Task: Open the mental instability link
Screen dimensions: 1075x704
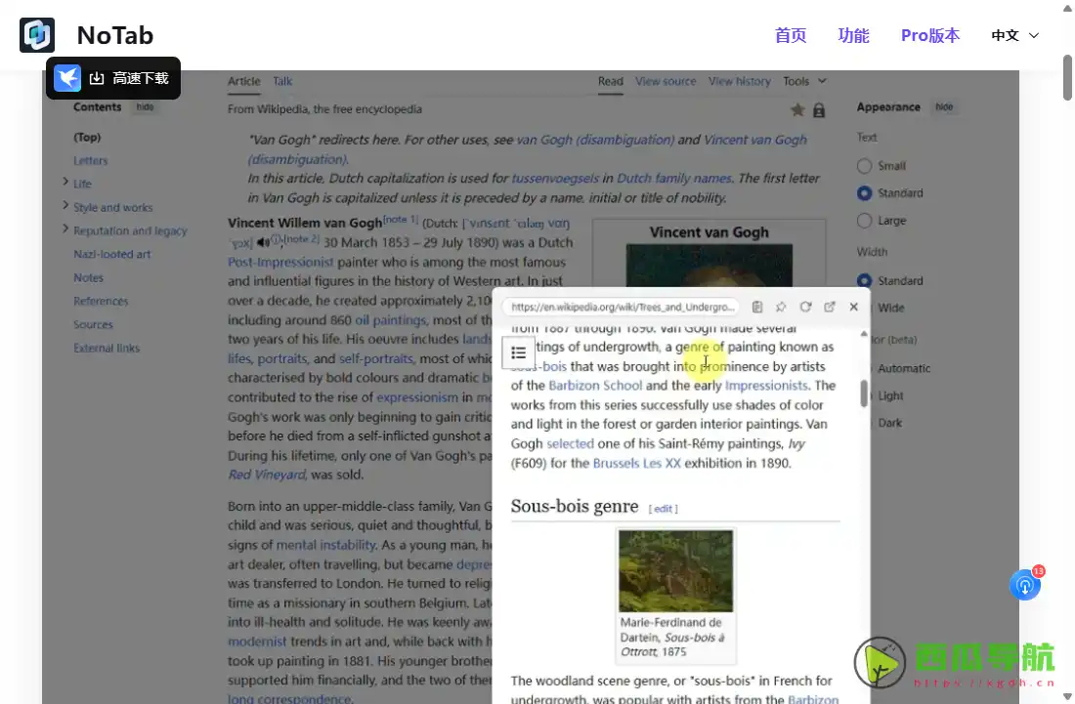Action: (x=325, y=545)
